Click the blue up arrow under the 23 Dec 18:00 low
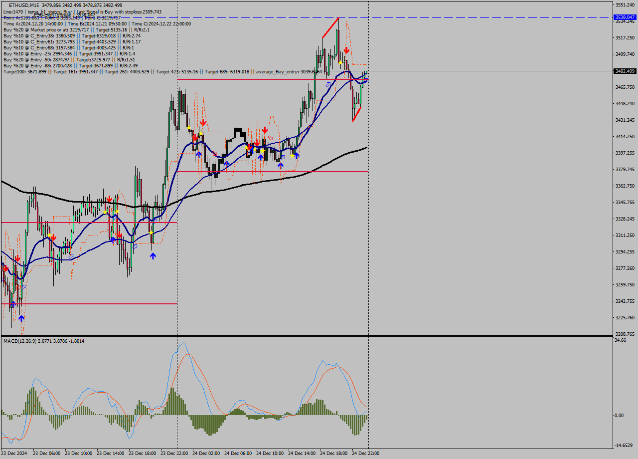The height and width of the screenshot is (459, 638). point(153,255)
